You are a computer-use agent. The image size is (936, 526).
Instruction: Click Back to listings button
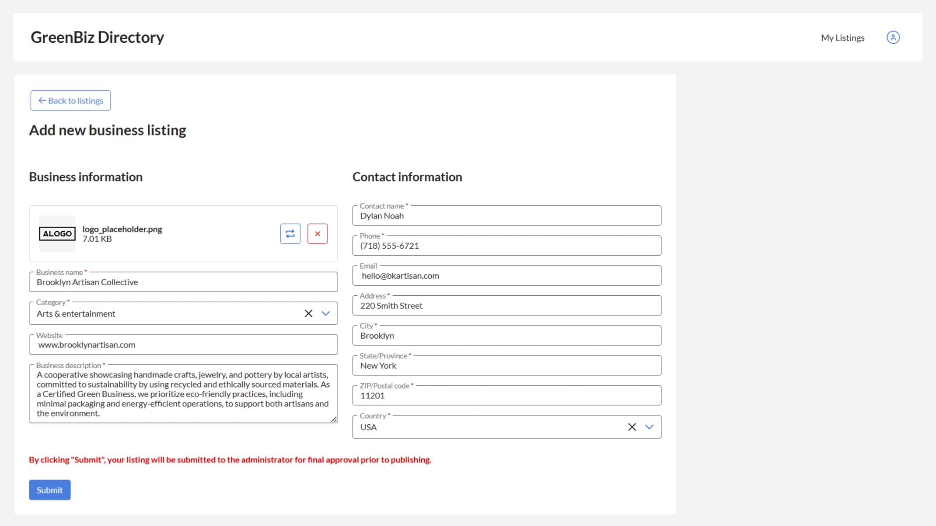pyautogui.click(x=70, y=100)
